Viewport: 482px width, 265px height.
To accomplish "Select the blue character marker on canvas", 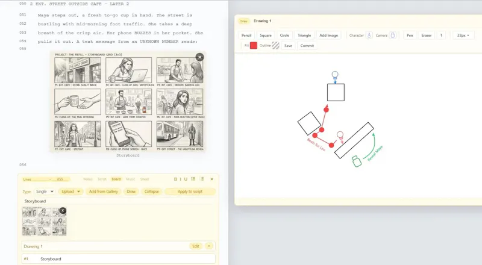I will (x=335, y=75).
